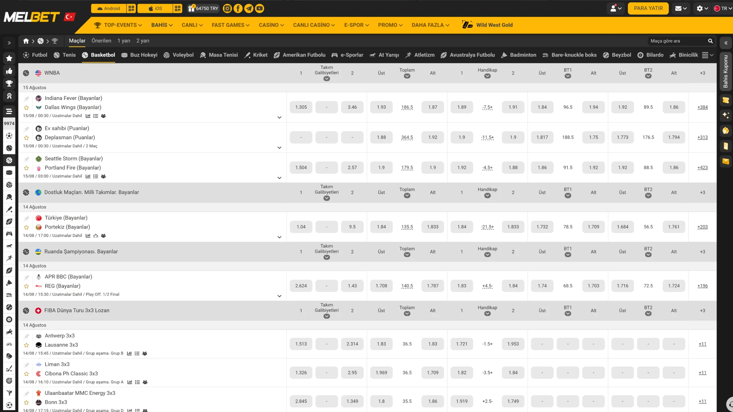Pin the Seattle Storm vs Portland Fire match
This screenshot has width=733, height=412.
(26, 159)
